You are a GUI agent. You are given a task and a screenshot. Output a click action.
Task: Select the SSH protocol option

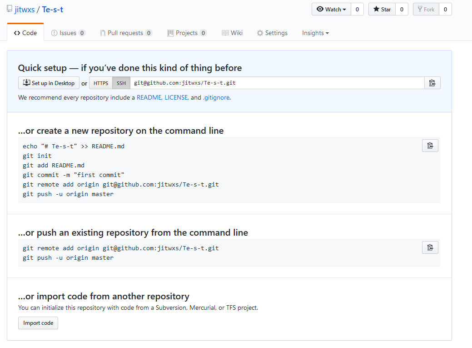(x=121, y=83)
